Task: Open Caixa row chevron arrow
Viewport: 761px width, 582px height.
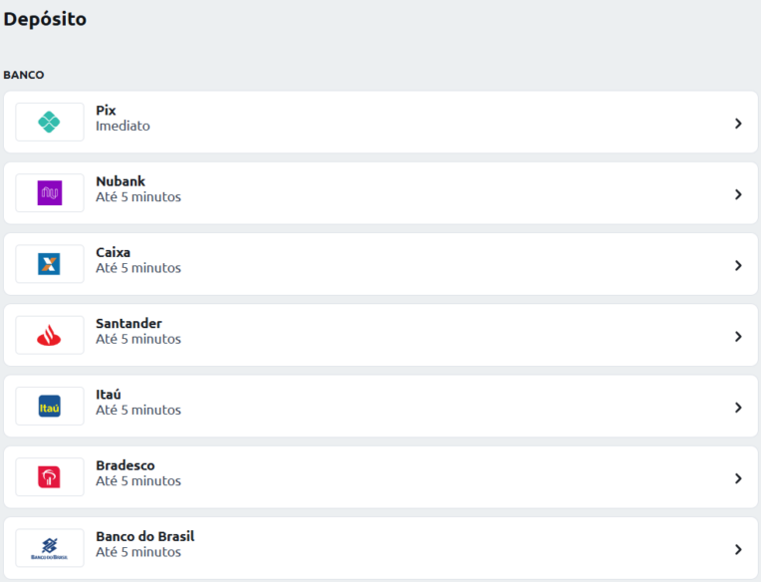Action: tap(738, 265)
